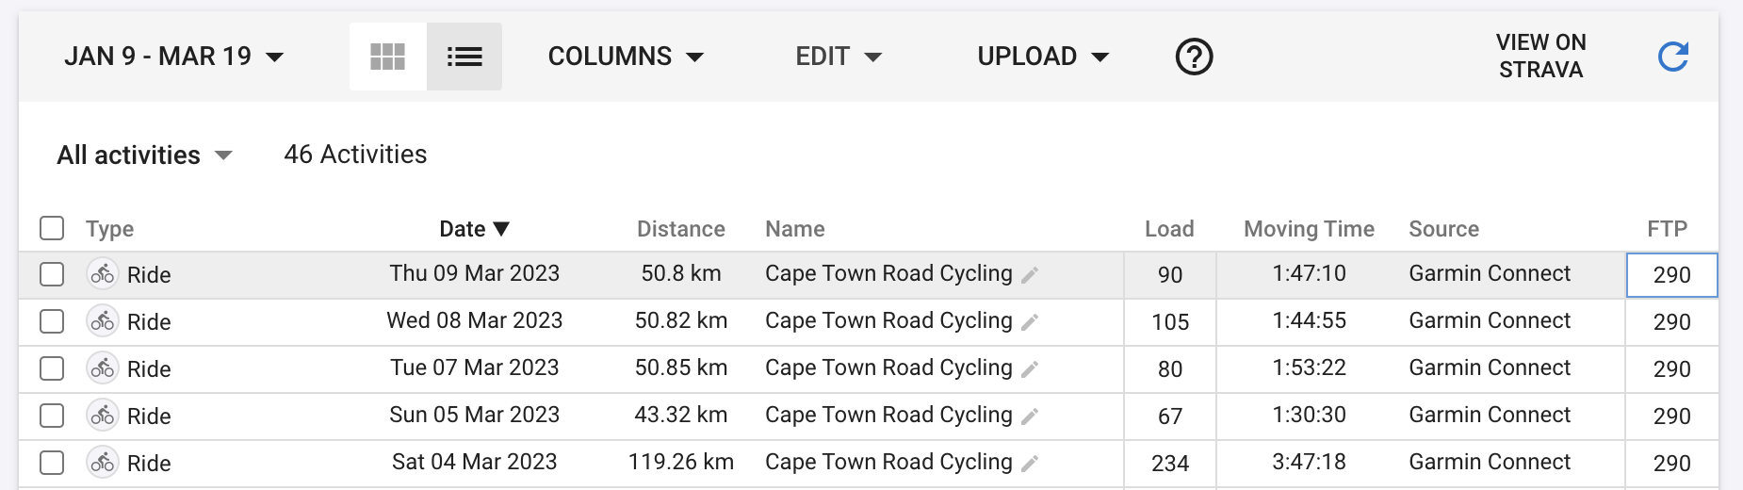Toggle the select-all checkbox in header
The image size is (1743, 490).
pyautogui.click(x=52, y=228)
